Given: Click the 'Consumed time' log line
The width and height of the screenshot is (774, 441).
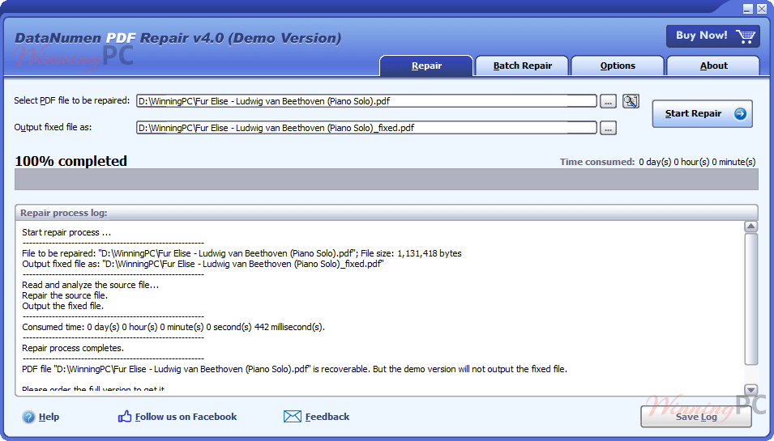Looking at the screenshot, I should tap(173, 327).
